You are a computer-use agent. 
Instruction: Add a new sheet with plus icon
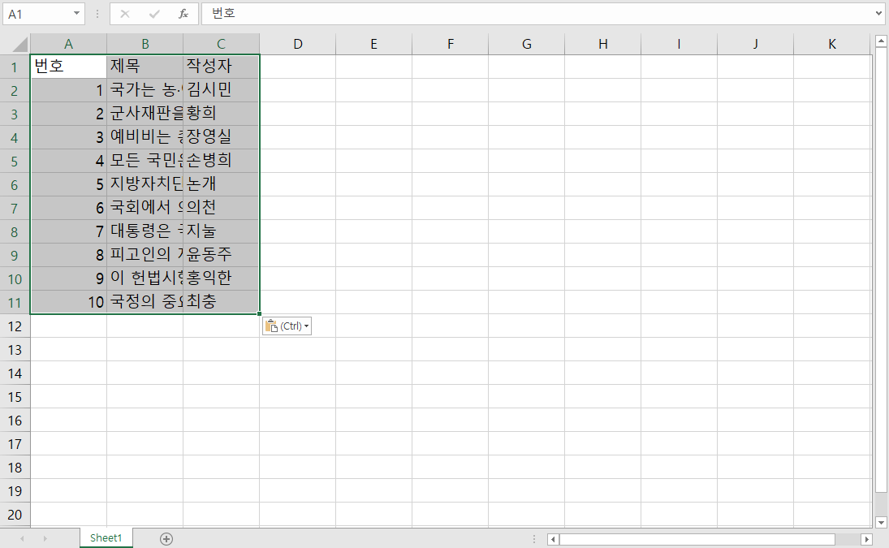click(x=166, y=539)
